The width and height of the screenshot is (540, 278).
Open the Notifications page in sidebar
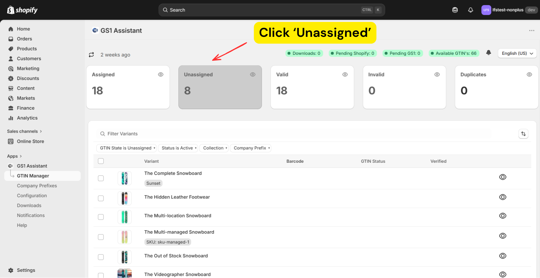(31, 215)
